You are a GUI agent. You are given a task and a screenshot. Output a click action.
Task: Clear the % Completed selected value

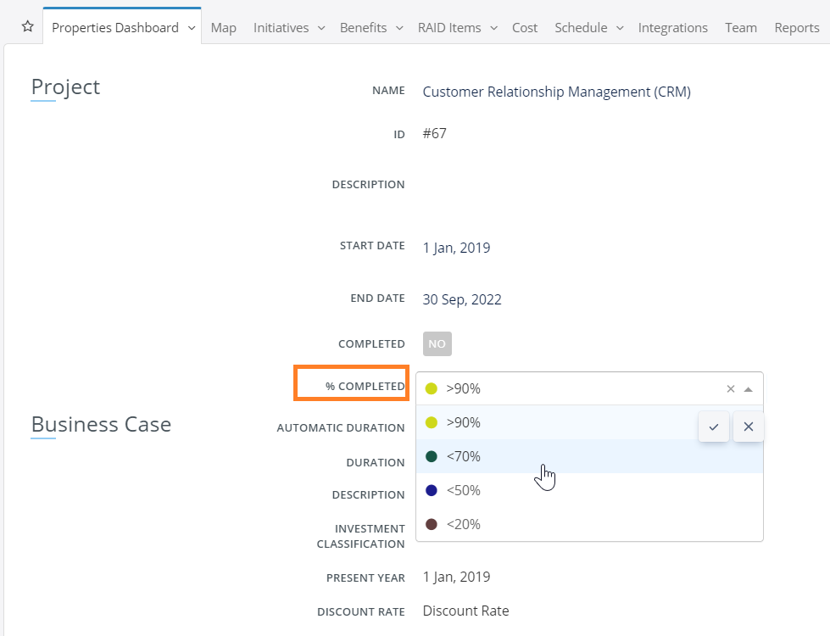[731, 389]
